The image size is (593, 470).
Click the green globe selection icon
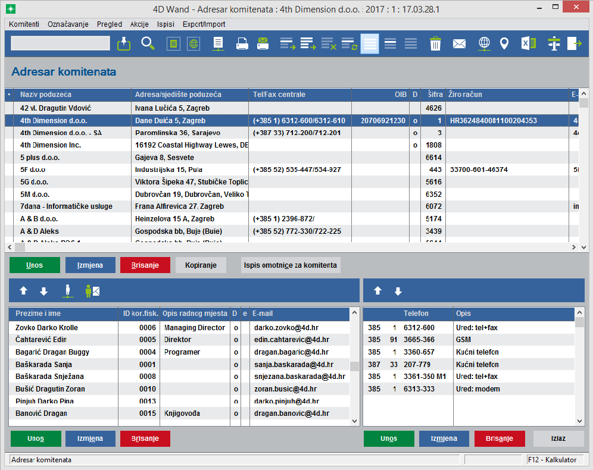193,43
